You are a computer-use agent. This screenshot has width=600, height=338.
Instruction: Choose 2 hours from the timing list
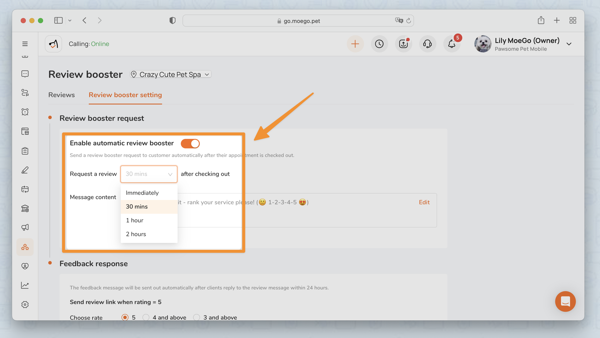(149, 234)
